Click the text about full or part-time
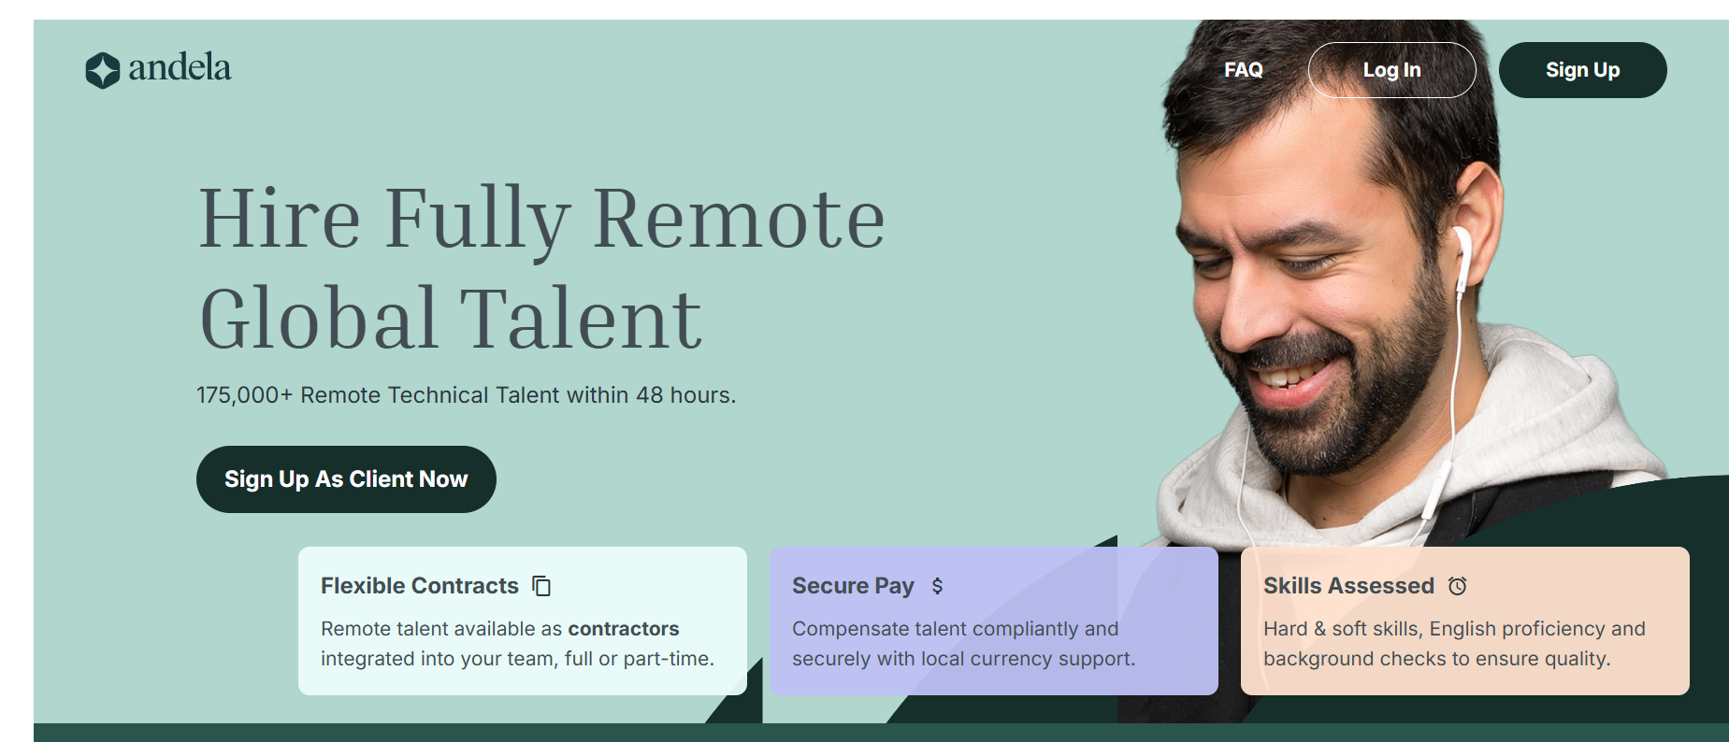This screenshot has width=1729, height=742. (517, 659)
